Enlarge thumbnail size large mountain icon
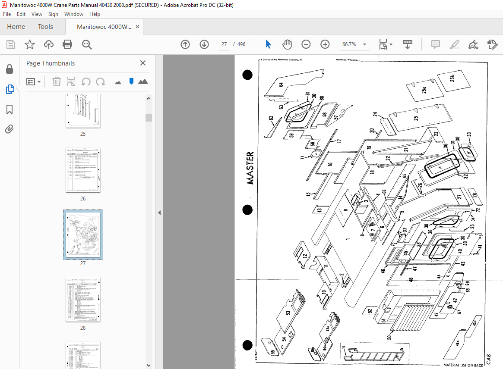Image resolution: width=503 pixels, height=369 pixels. pyautogui.click(x=143, y=81)
